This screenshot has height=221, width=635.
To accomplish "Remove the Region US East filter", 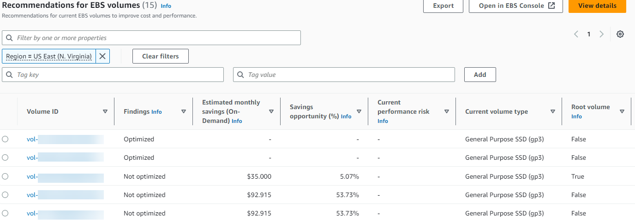I will (102, 56).
